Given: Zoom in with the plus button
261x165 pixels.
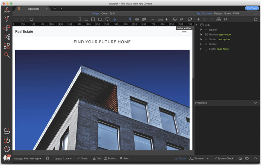Looking at the screenshot, I should [x=166, y=19].
